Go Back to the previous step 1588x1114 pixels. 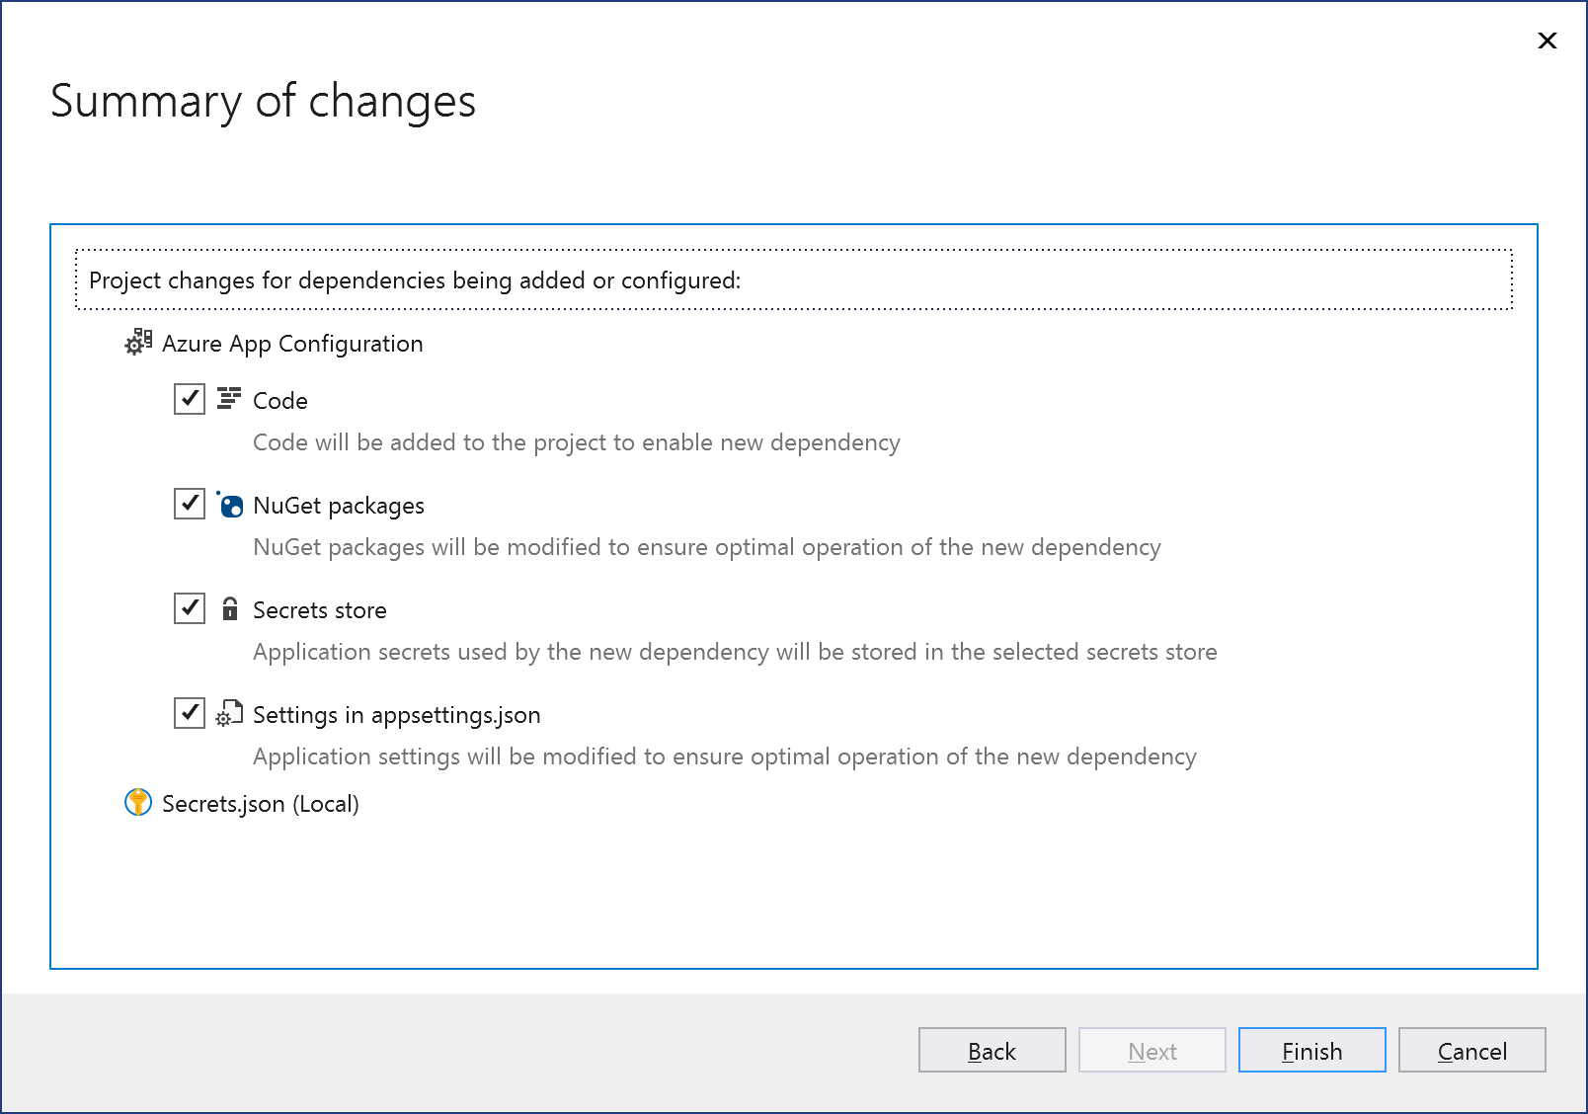click(x=992, y=1050)
